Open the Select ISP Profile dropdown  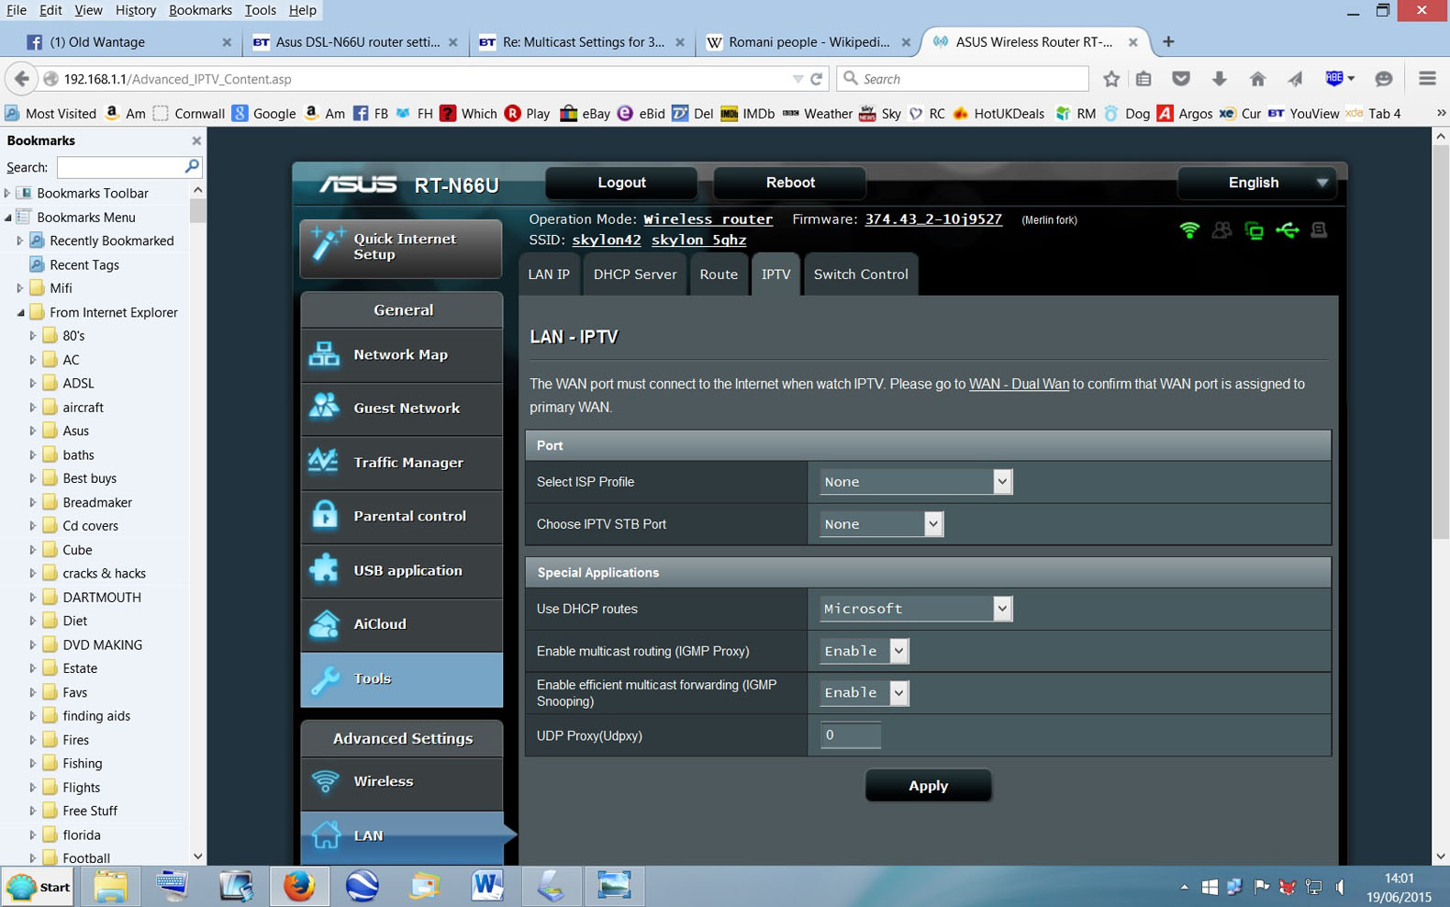pyautogui.click(x=915, y=482)
